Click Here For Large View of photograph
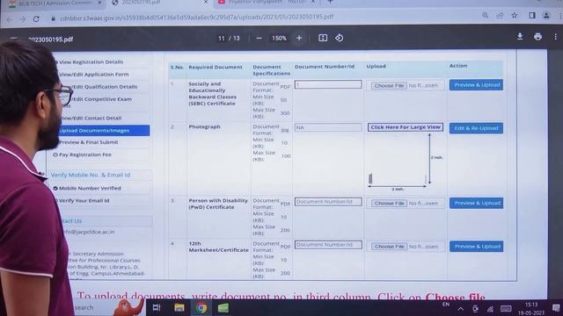 click(x=405, y=127)
